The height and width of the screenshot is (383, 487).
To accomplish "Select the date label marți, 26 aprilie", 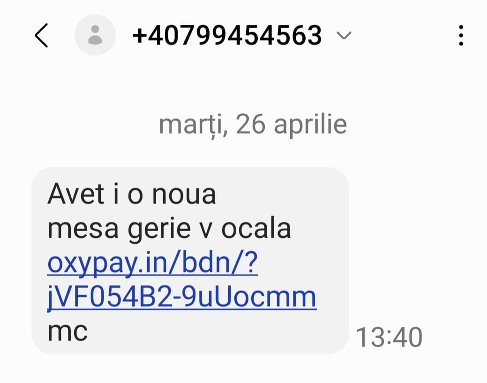I will click(x=253, y=124).
